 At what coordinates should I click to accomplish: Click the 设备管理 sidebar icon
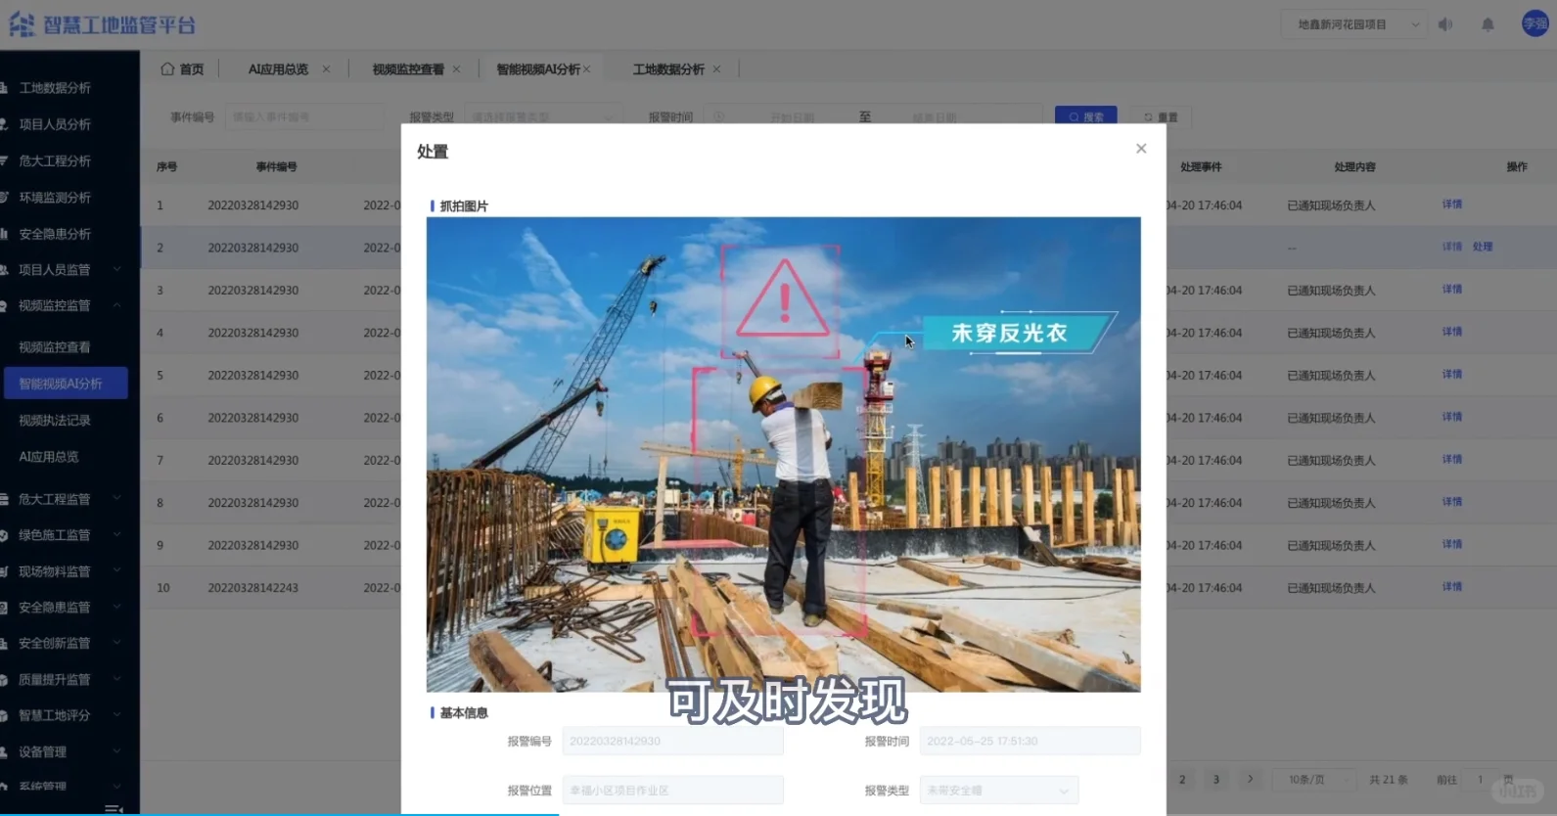click(x=5, y=751)
